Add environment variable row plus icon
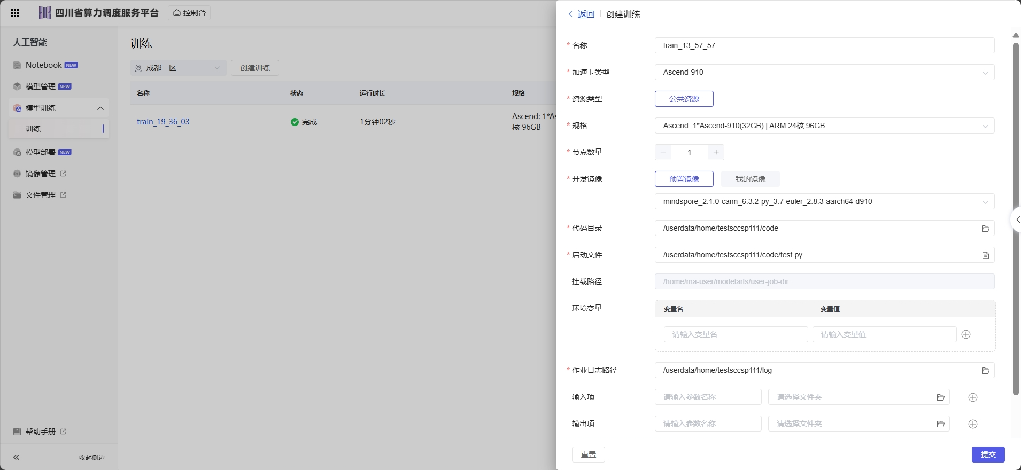This screenshot has height=470, width=1021. [x=966, y=334]
